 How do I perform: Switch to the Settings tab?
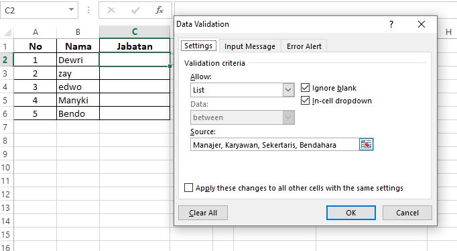click(x=198, y=46)
